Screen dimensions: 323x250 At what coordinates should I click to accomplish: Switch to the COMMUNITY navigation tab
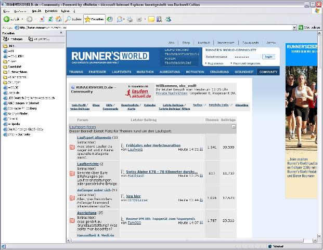point(268,72)
